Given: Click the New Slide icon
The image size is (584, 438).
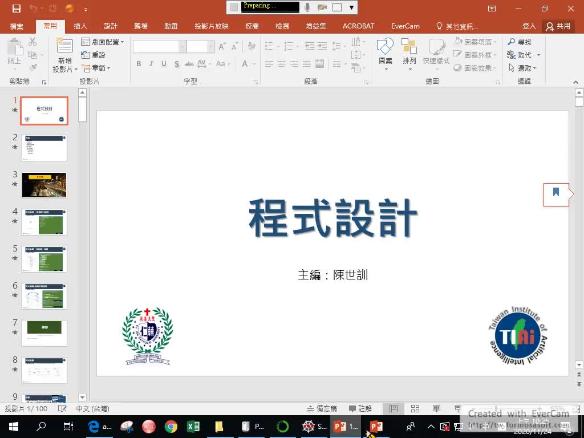Looking at the screenshot, I should [x=64, y=46].
